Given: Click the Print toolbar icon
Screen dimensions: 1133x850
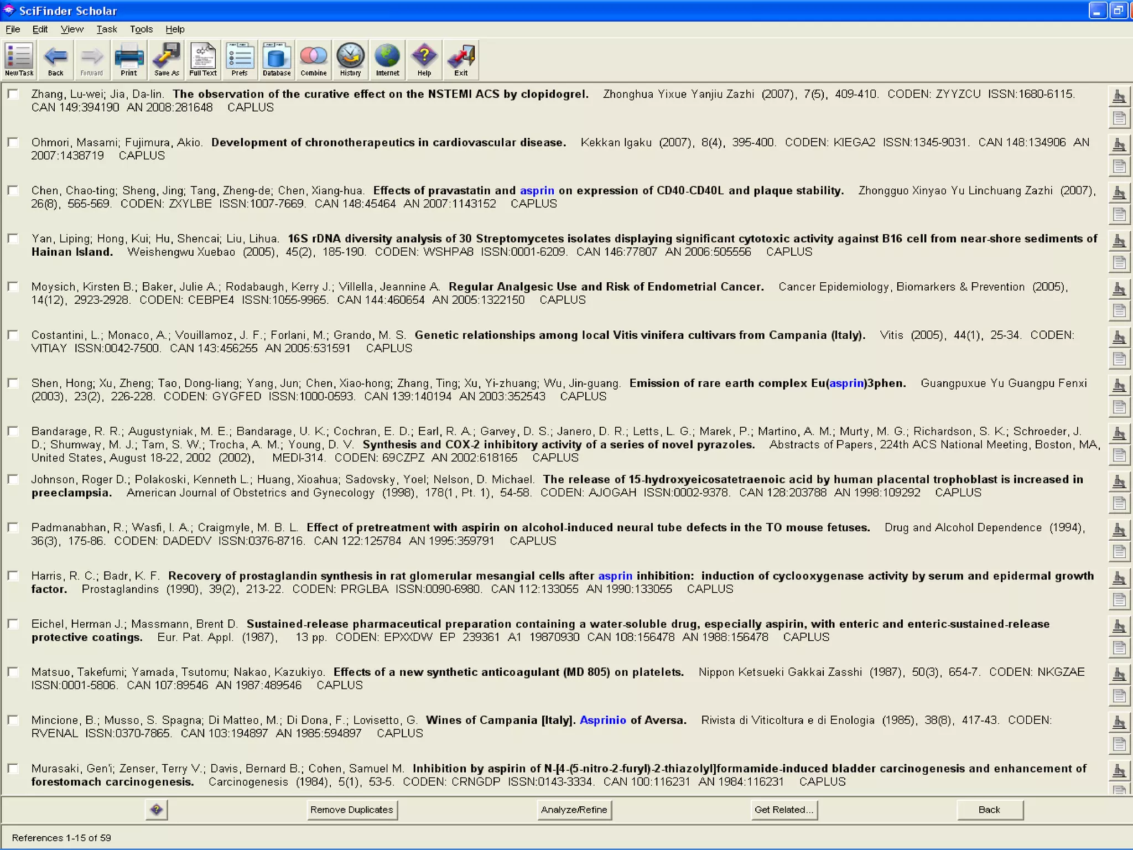Looking at the screenshot, I should pos(128,59).
